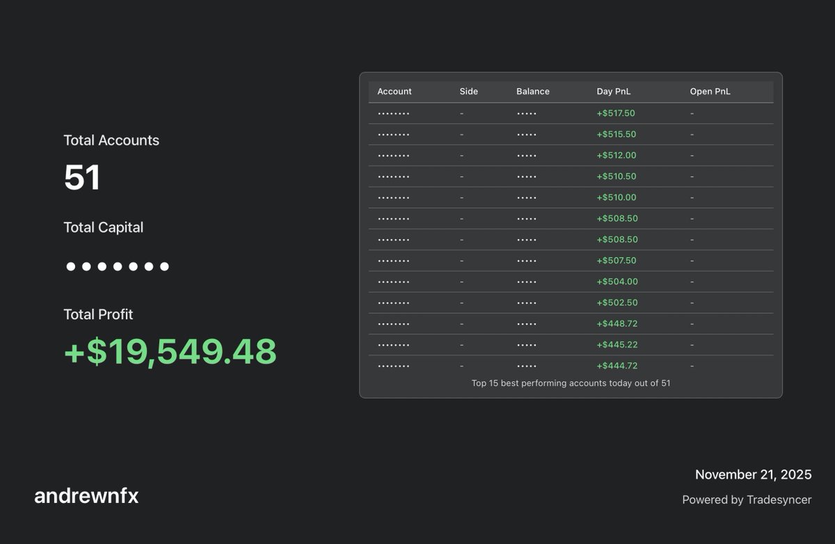The width and height of the screenshot is (835, 544).
Task: Click the Account column header
Action: (x=395, y=91)
